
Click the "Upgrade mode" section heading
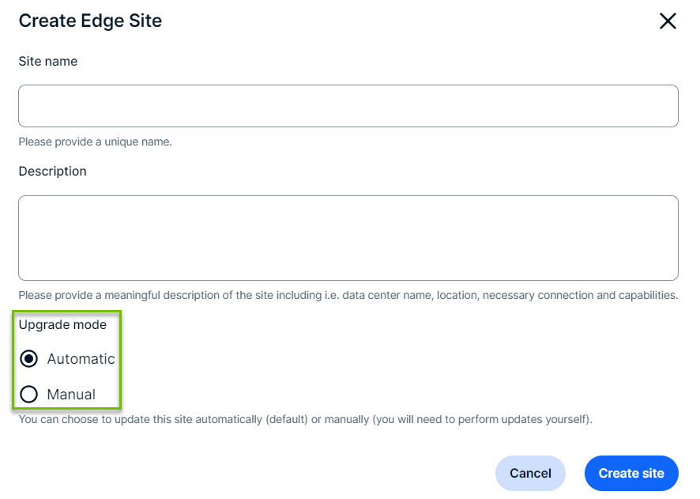coord(62,324)
